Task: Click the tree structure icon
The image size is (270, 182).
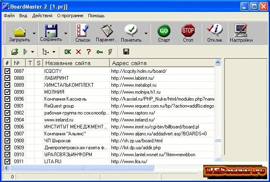Action: tap(45, 52)
